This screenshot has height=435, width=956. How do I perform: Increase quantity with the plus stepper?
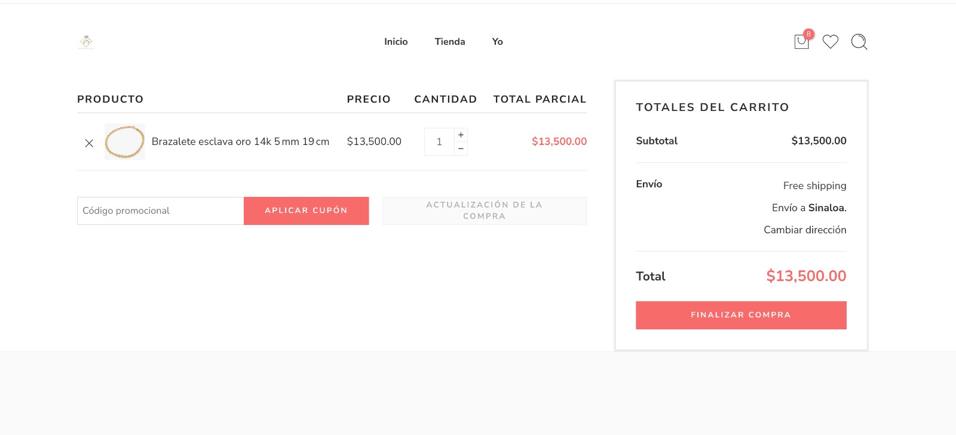[461, 135]
